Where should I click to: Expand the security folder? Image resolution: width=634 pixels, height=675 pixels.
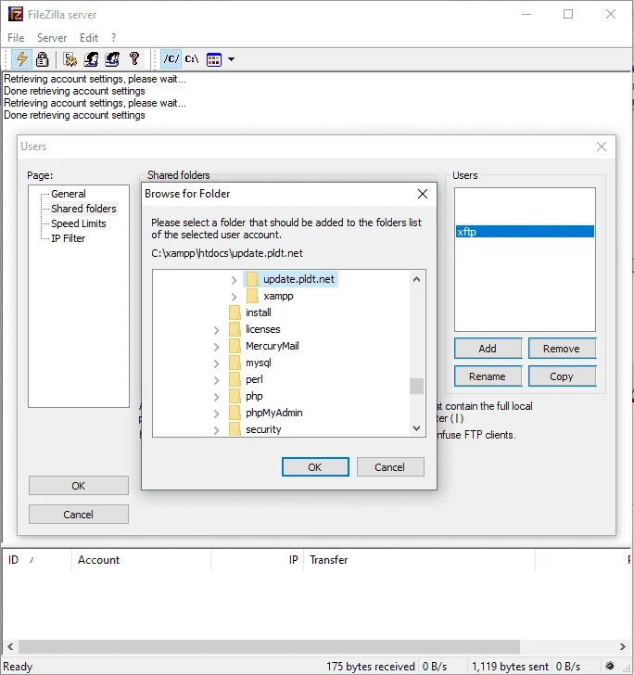tap(217, 430)
